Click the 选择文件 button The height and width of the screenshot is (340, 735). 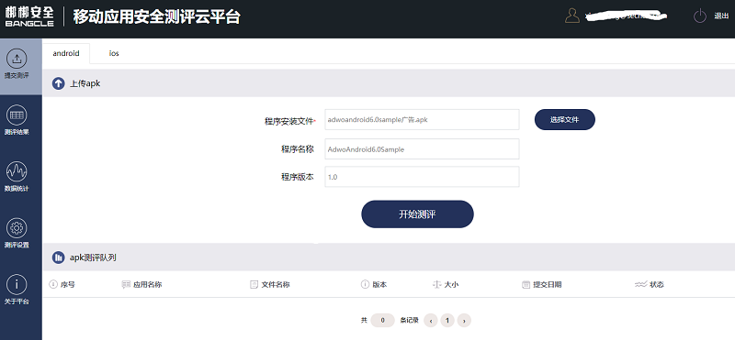coord(565,120)
